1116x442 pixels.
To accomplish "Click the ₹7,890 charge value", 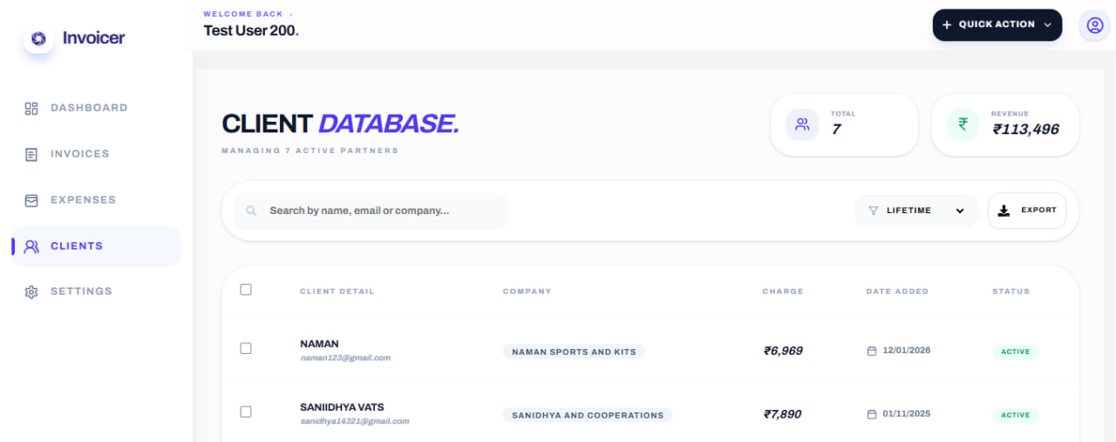I will point(782,414).
